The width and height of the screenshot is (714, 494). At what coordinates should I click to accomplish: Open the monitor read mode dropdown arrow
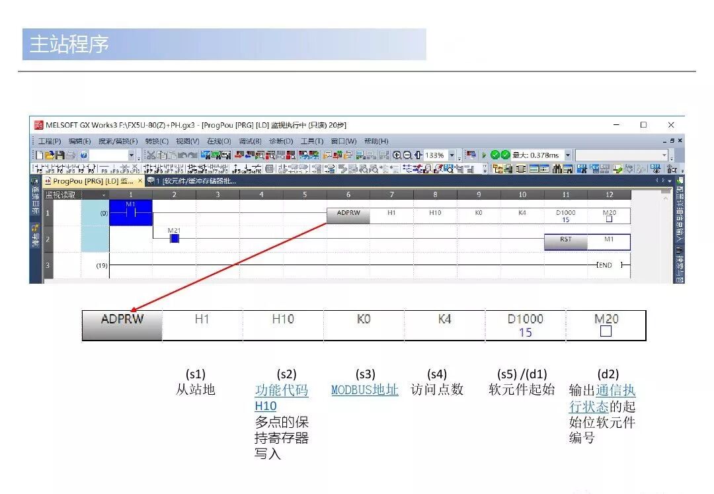(104, 195)
